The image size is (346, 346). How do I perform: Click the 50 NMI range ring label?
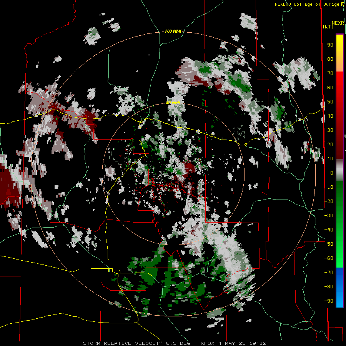173,103
